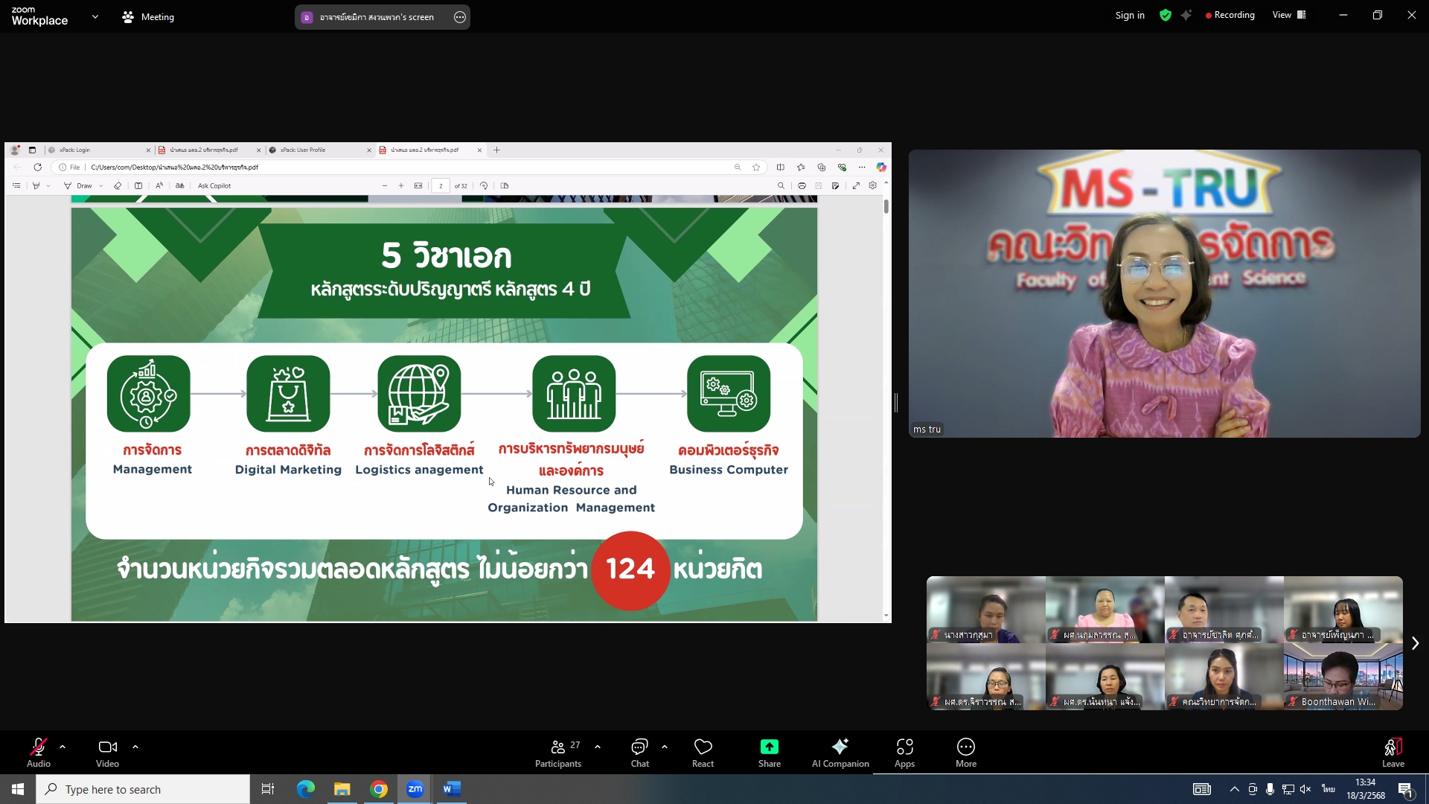
Task: Click the Sign in link
Action: pyautogui.click(x=1129, y=15)
